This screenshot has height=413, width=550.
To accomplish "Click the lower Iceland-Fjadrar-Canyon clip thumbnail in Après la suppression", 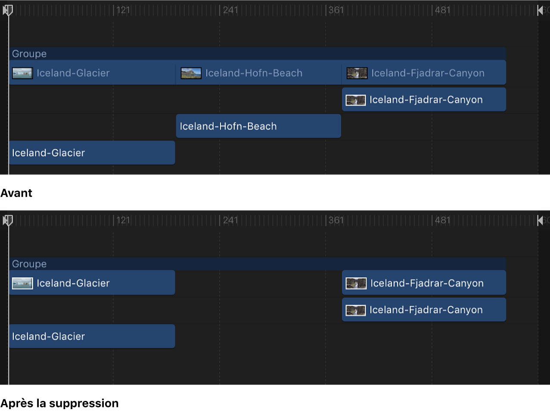I will tap(356, 310).
